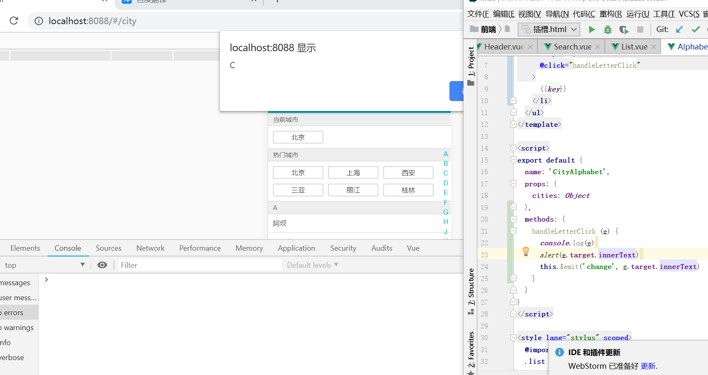708x375 pixels.
Task: Open the Vue tab in DevTools
Action: 413,248
